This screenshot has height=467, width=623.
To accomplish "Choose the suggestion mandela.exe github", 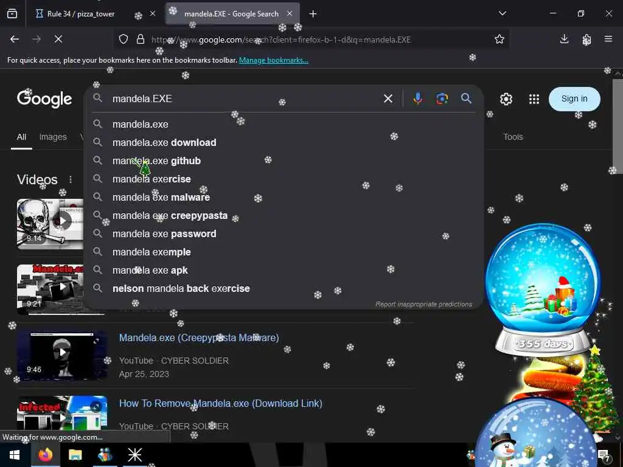I will (284, 161).
